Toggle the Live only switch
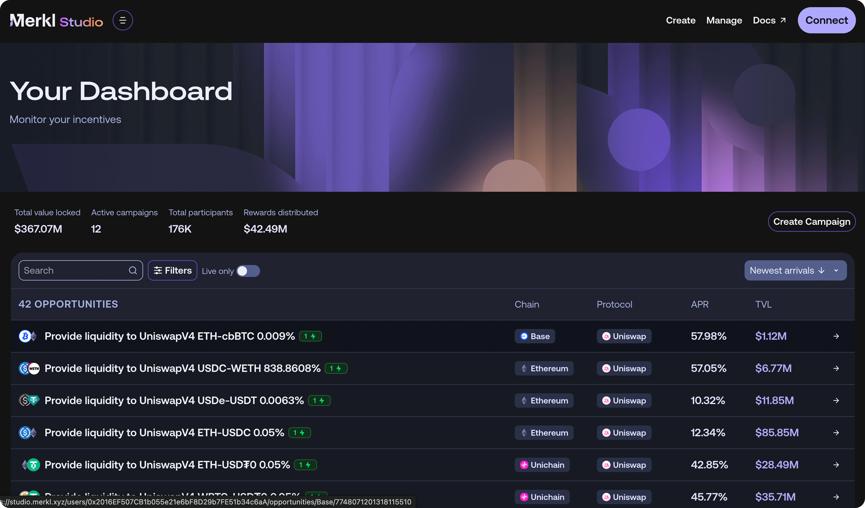 248,271
